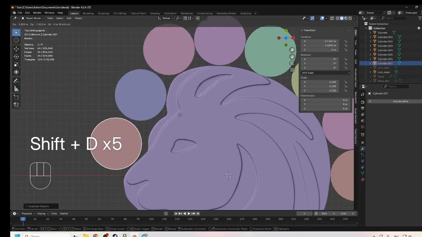The width and height of the screenshot is (422, 237).
Task: Activate the Transform tool
Action: coord(16,72)
